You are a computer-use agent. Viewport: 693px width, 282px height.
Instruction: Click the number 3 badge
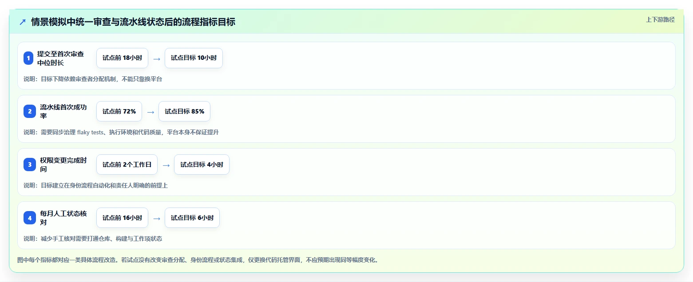pyautogui.click(x=30, y=164)
